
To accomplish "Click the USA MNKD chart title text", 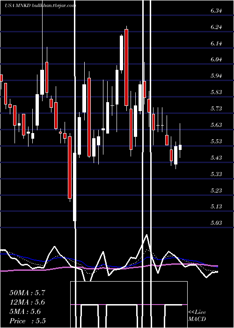I will 40,6.
